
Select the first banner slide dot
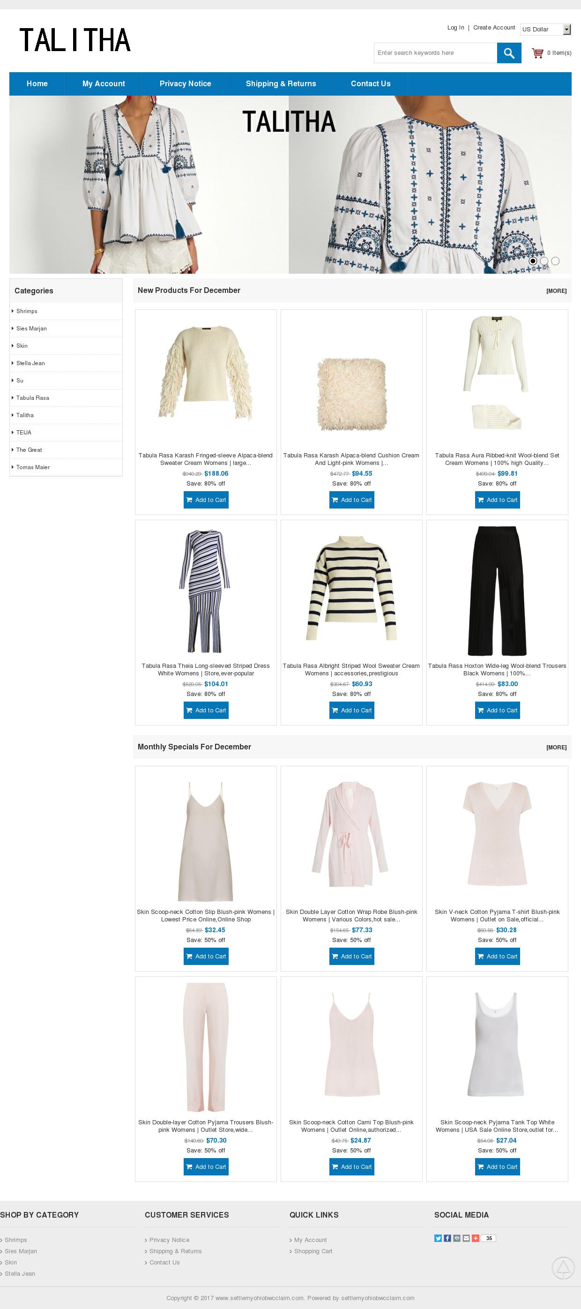533,261
